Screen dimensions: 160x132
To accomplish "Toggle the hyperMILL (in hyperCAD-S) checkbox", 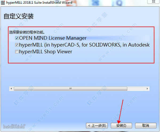I will click(x=17, y=45).
